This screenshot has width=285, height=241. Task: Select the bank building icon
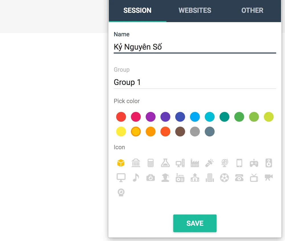click(136, 163)
